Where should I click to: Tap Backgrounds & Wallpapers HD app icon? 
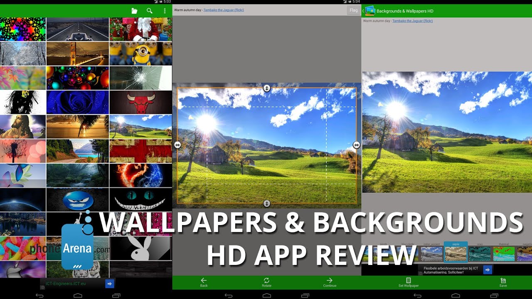coord(369,11)
